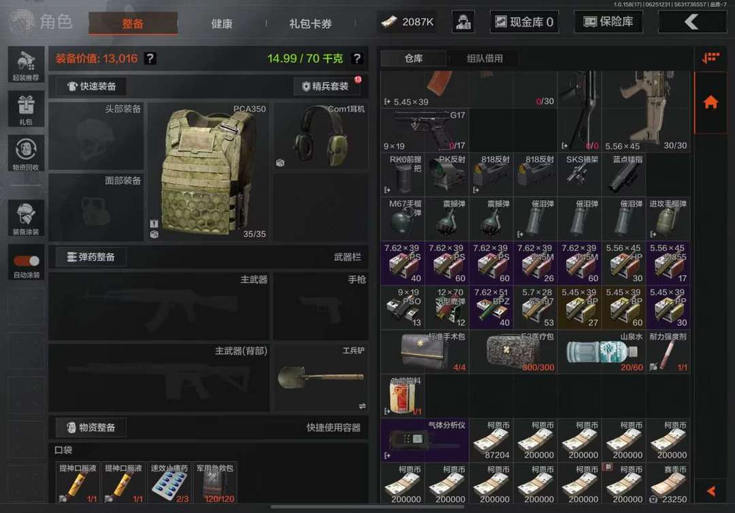Click the weight help question mark icon
Image resolution: width=735 pixels, height=513 pixels.
click(357, 59)
